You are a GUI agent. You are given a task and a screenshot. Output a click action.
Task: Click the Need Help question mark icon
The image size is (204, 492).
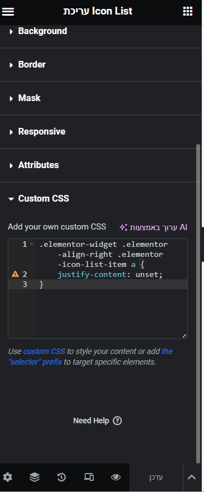[117, 421]
